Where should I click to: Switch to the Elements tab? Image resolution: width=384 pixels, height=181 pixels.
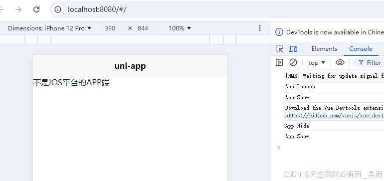324,49
